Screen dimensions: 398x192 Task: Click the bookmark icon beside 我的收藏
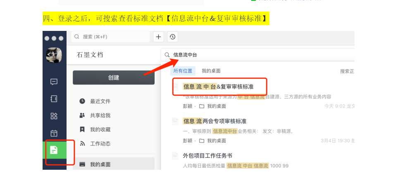click(x=82, y=130)
